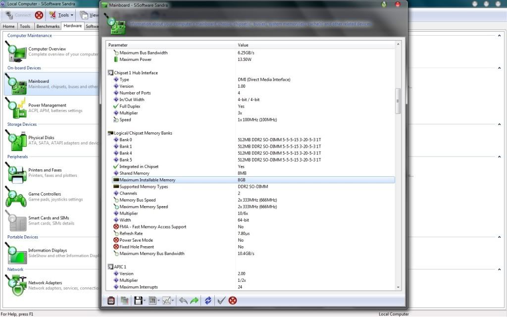This screenshot has width=507, height=317.
Task: Open the Physical Disks module icon
Action: [16, 141]
